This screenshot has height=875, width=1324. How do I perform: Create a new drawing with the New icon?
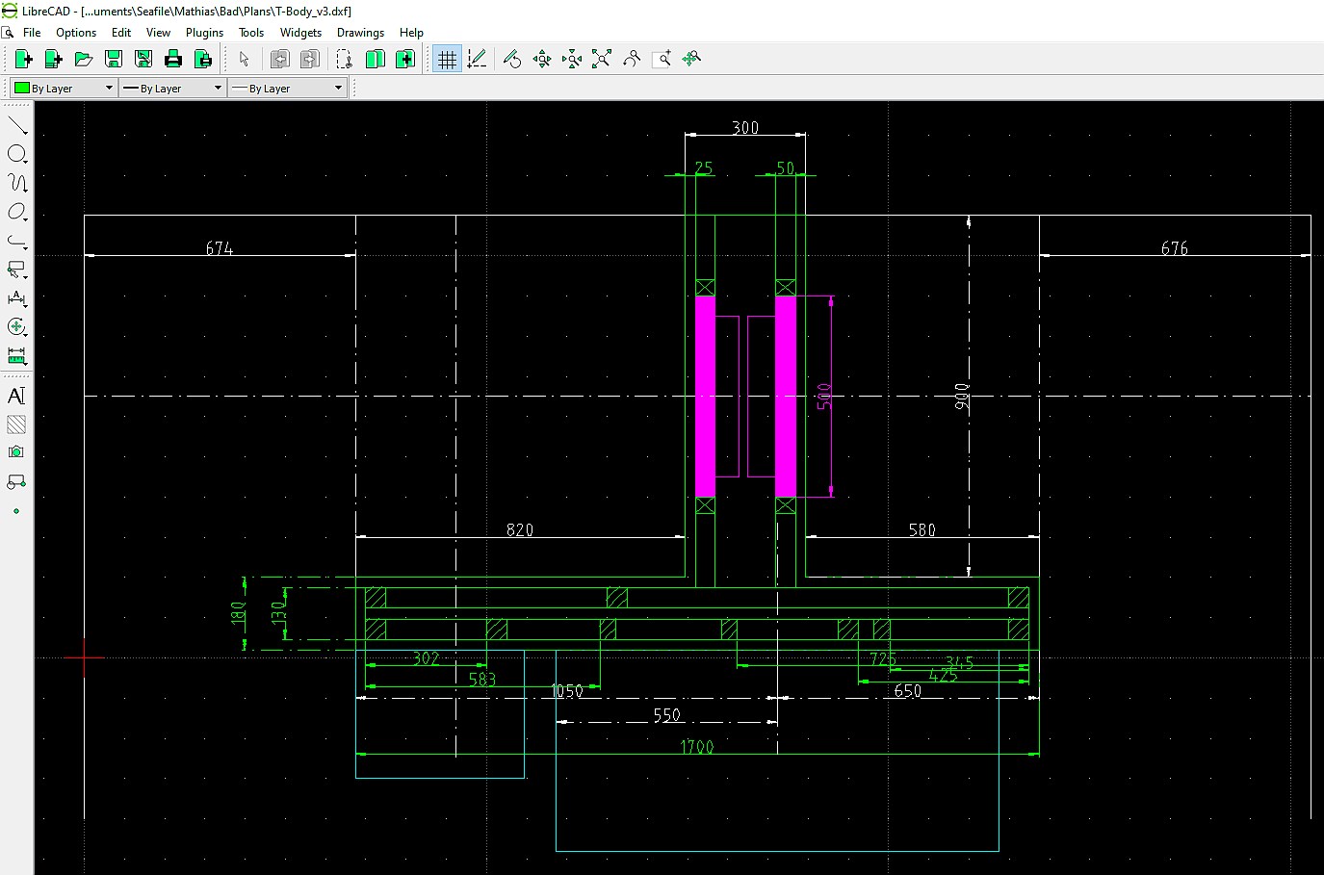point(23,60)
